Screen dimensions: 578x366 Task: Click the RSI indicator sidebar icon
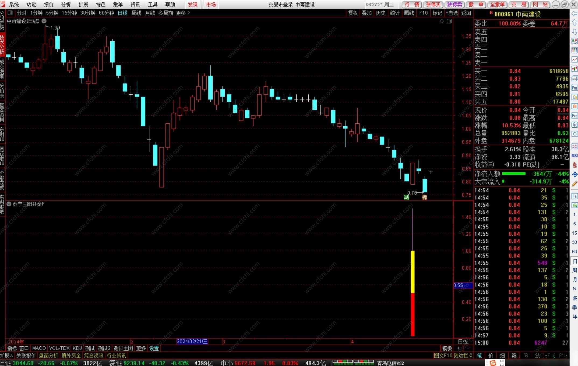[x=575, y=156]
